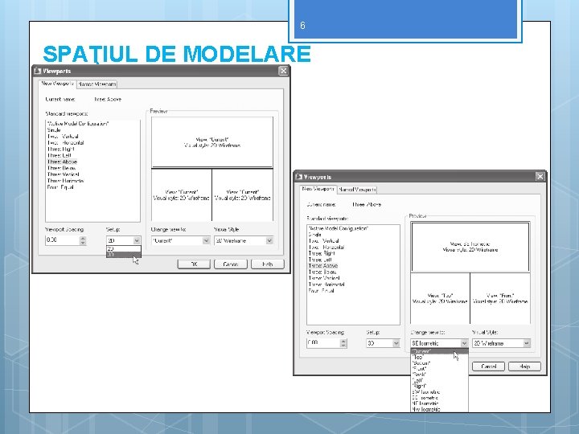Screen dimensions: 579x434
Task: Select *Active Model Configuration* in upper-left dialog list
Action: pos(78,124)
